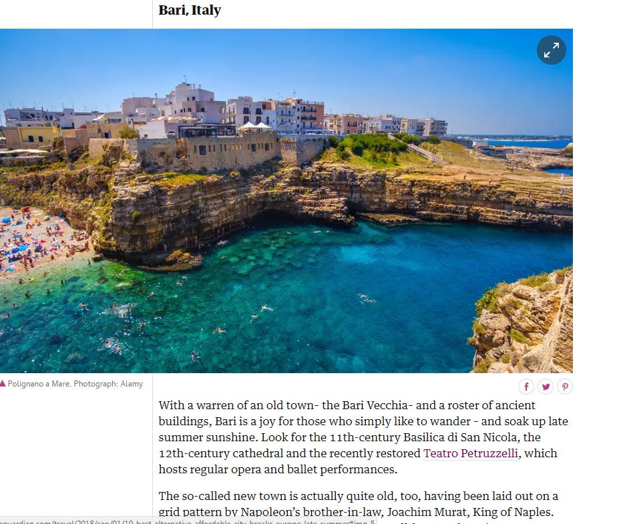Click the Polignano a Mare cove photo

286,201
